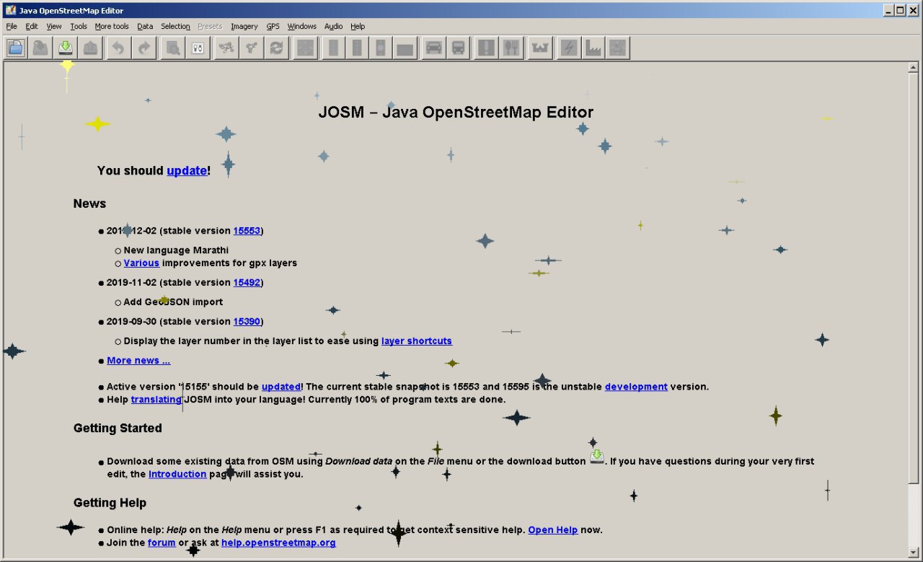This screenshot has width=923, height=562.
Task: Follow the 'update' link after 'You should'
Action: pyautogui.click(x=187, y=171)
